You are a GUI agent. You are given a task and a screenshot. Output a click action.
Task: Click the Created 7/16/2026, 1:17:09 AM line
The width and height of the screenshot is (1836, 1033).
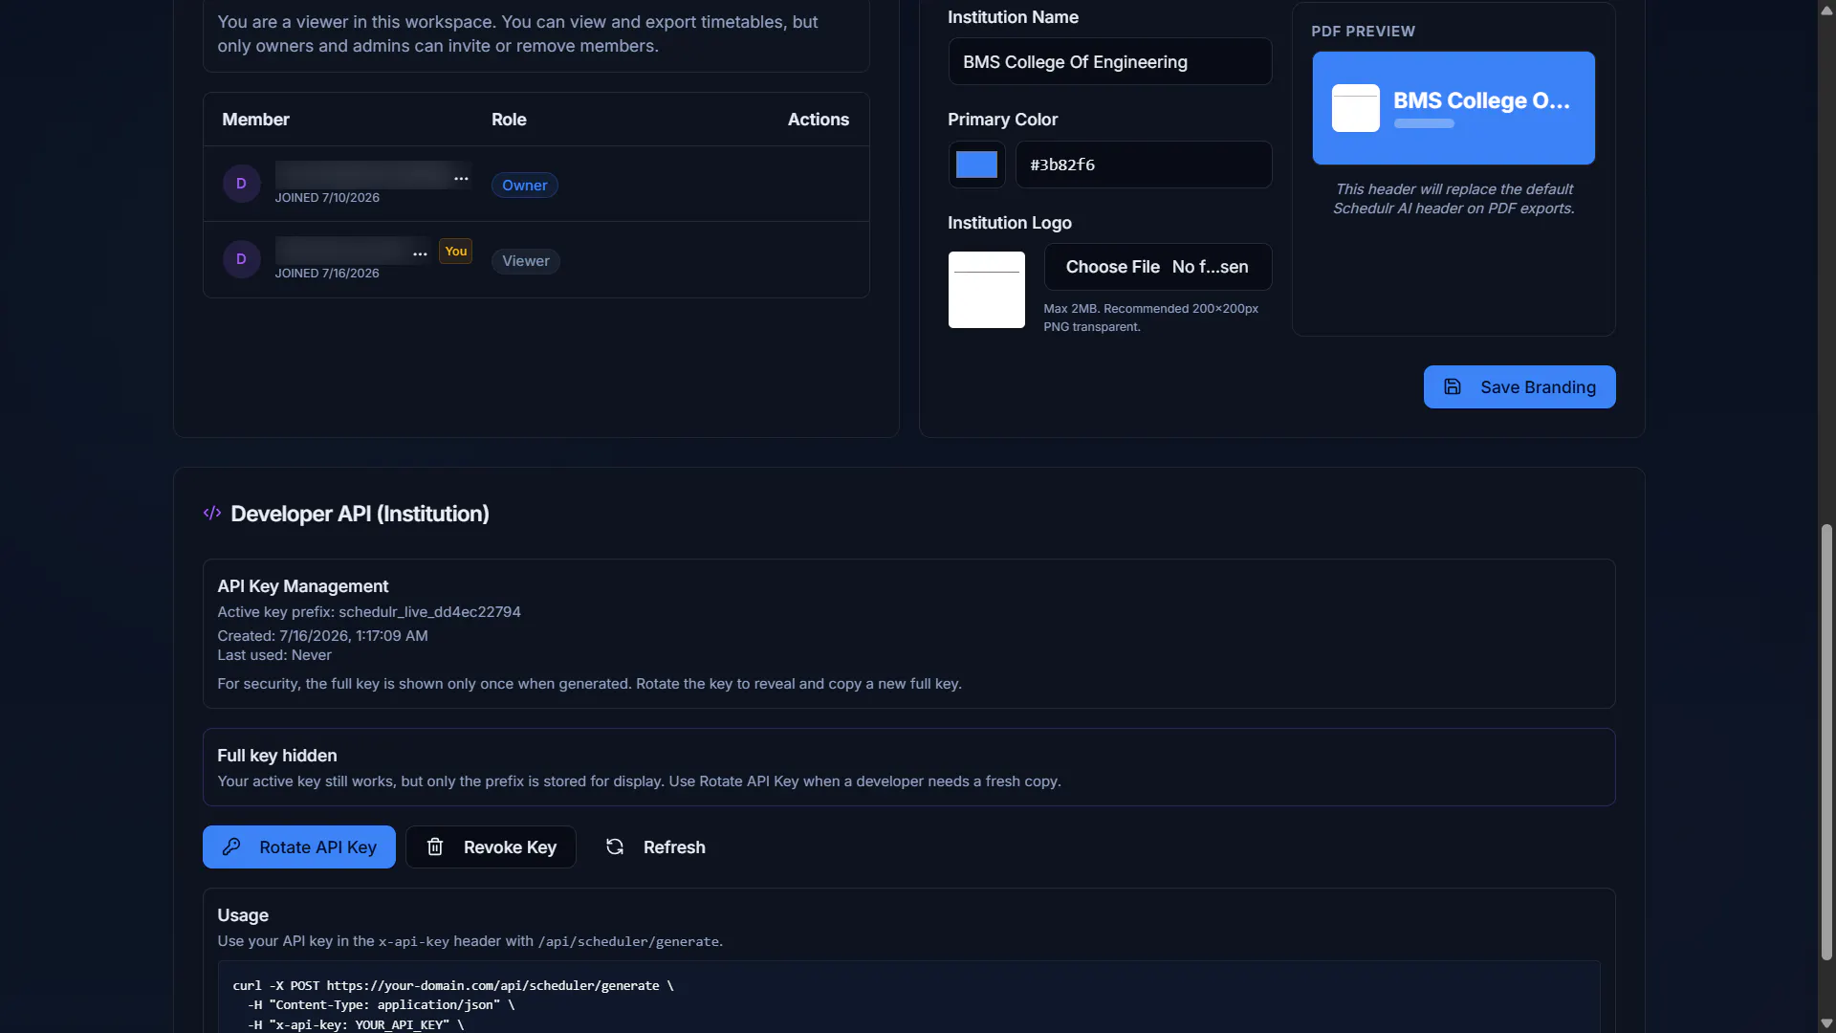pos(322,636)
